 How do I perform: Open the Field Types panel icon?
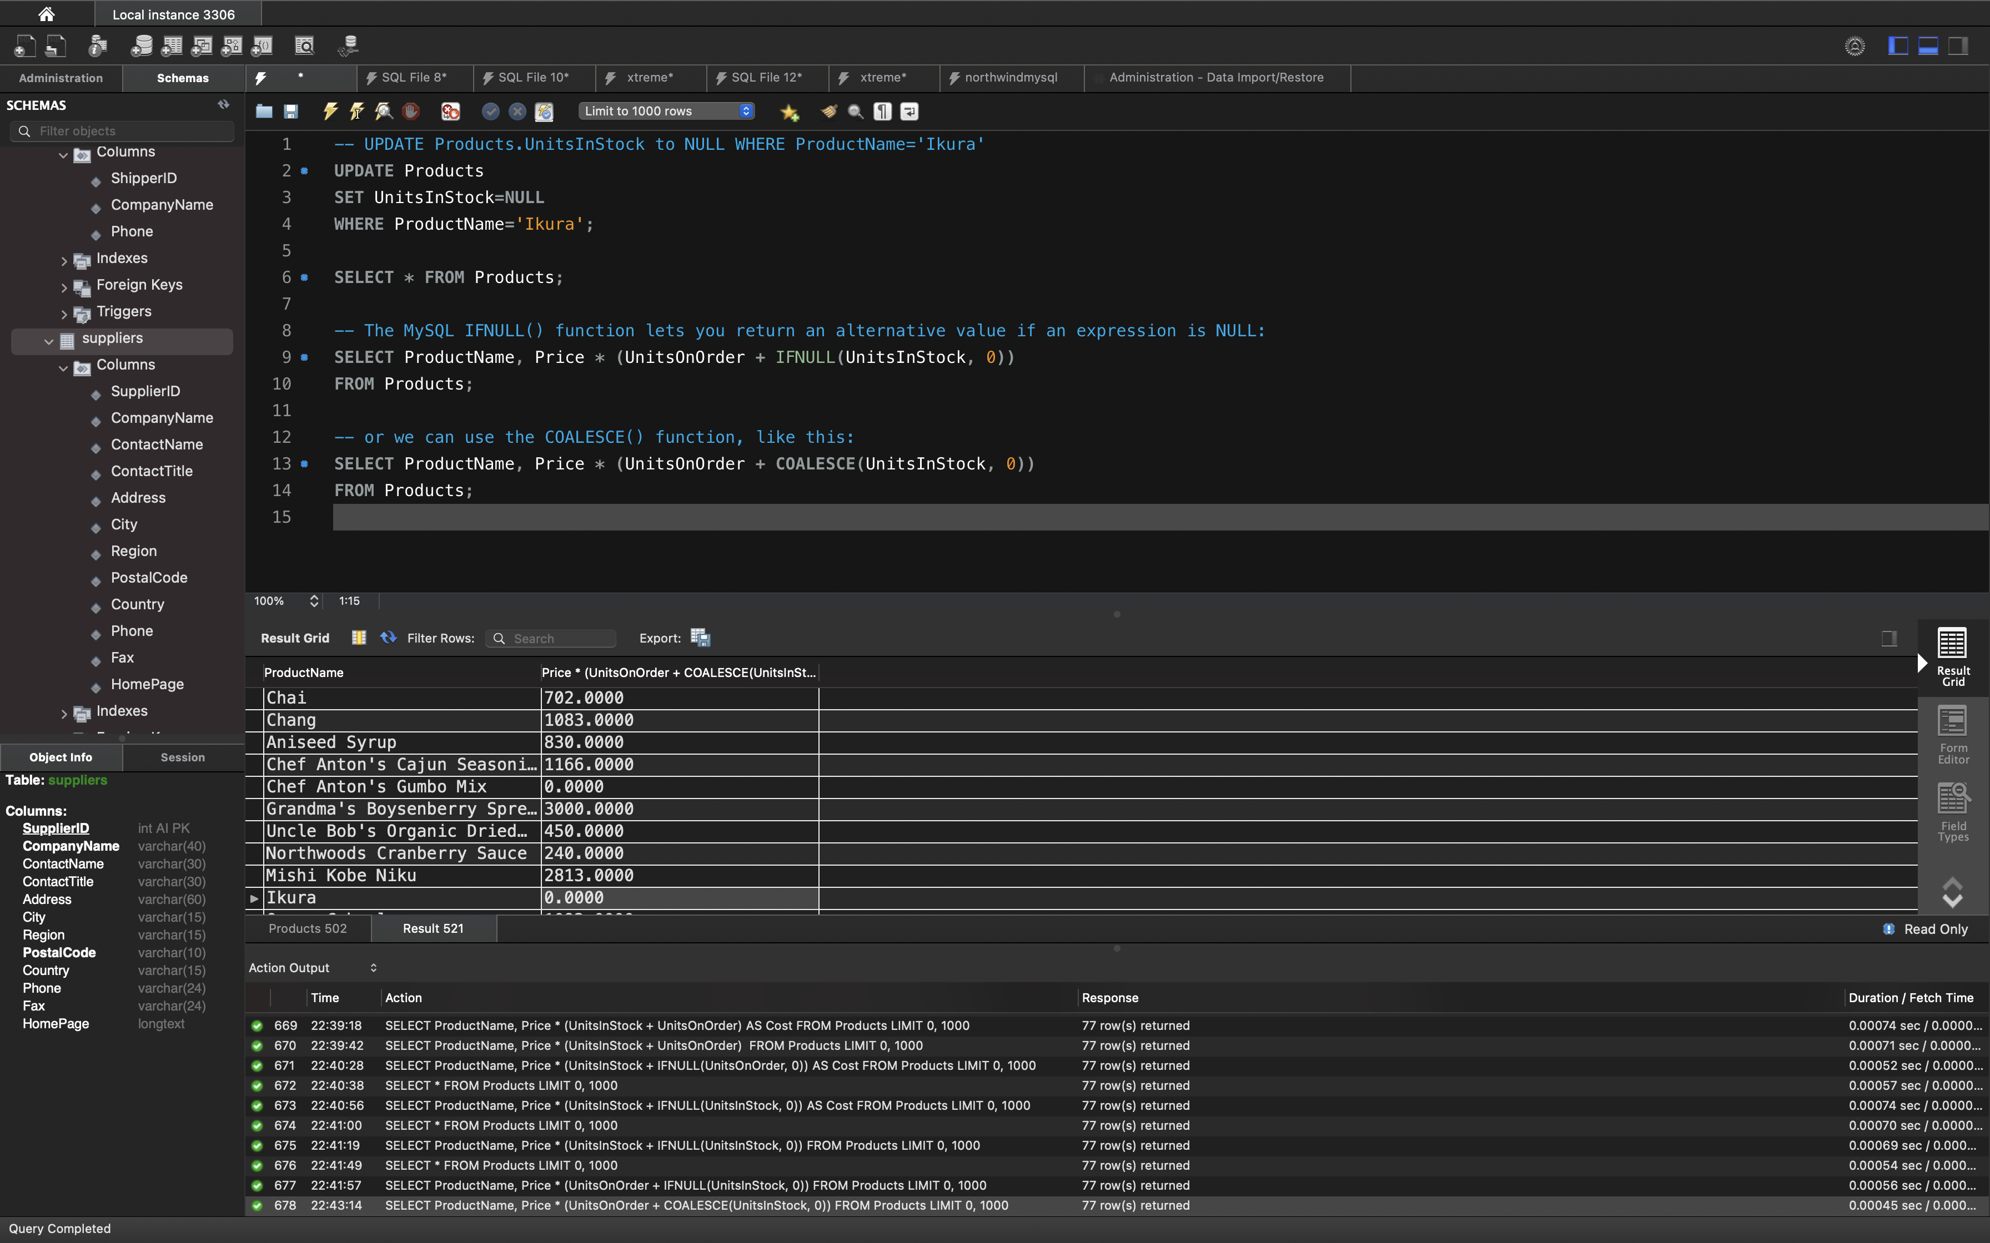(x=1953, y=811)
